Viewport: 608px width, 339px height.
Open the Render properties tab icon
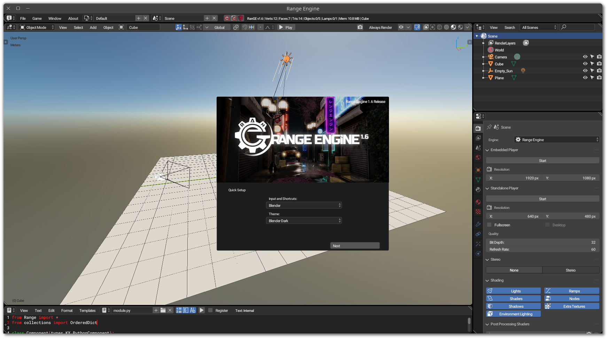pos(478,128)
